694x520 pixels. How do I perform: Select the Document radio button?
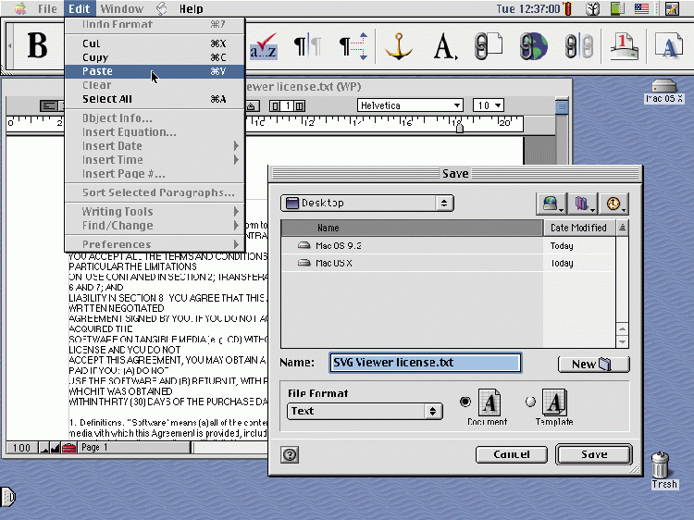465,402
